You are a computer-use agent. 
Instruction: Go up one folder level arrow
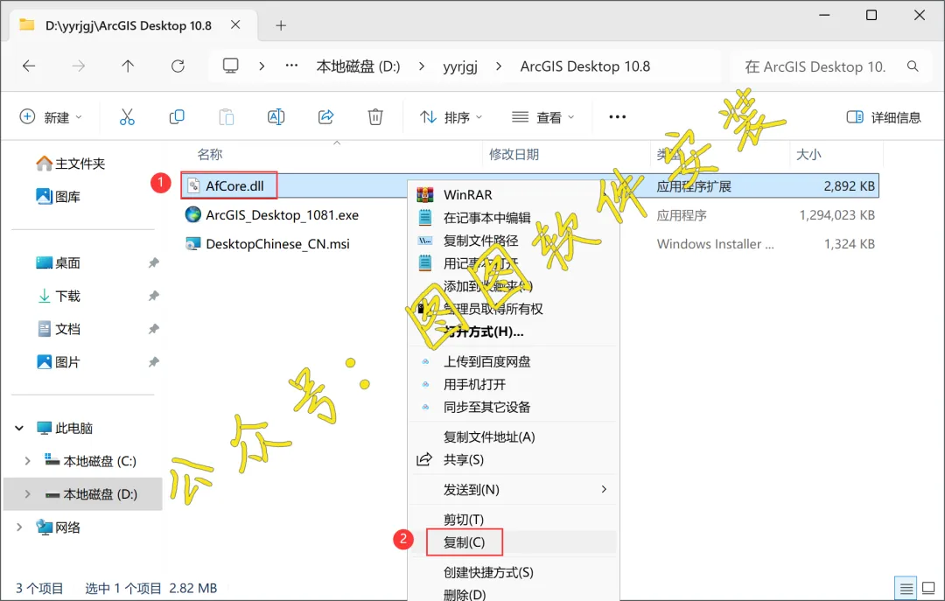[128, 66]
